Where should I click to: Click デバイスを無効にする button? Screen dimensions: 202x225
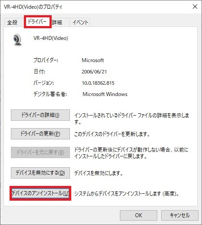coord(40,173)
